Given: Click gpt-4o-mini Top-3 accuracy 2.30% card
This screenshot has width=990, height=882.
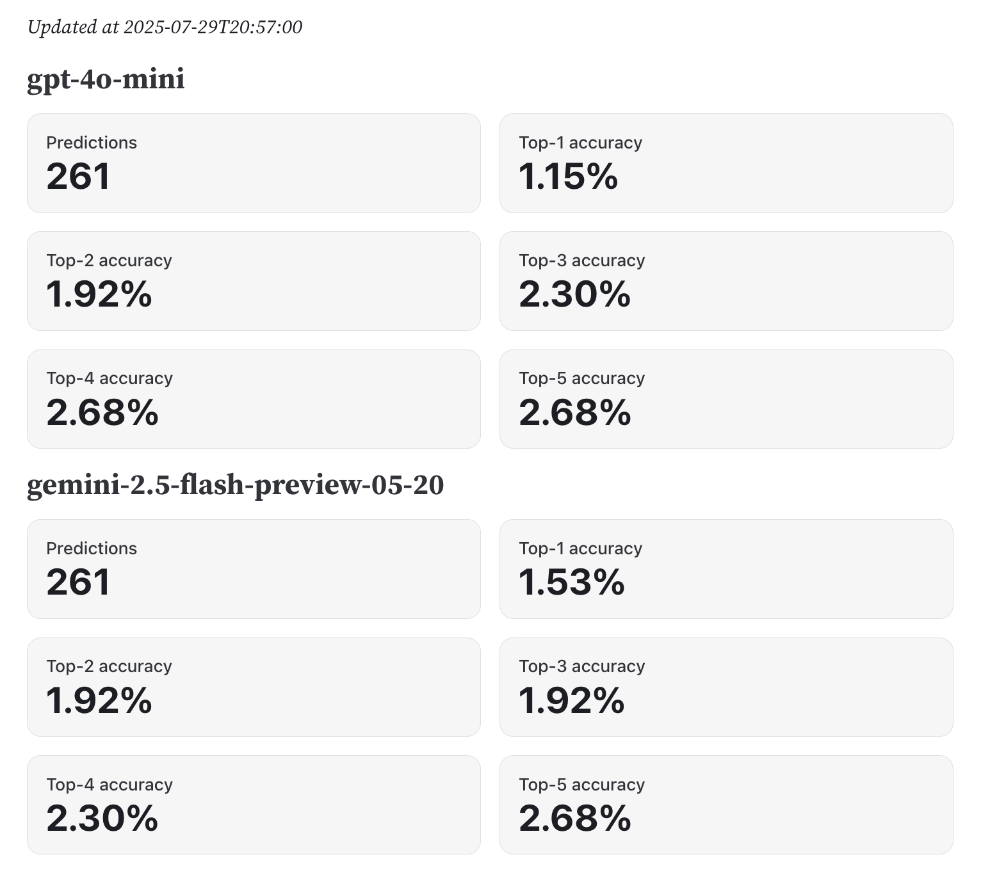Looking at the screenshot, I should pyautogui.click(x=726, y=281).
